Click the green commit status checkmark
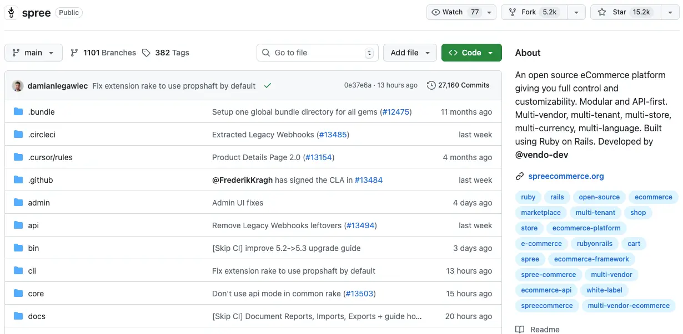Viewport: 683px width, 334px height. point(268,86)
